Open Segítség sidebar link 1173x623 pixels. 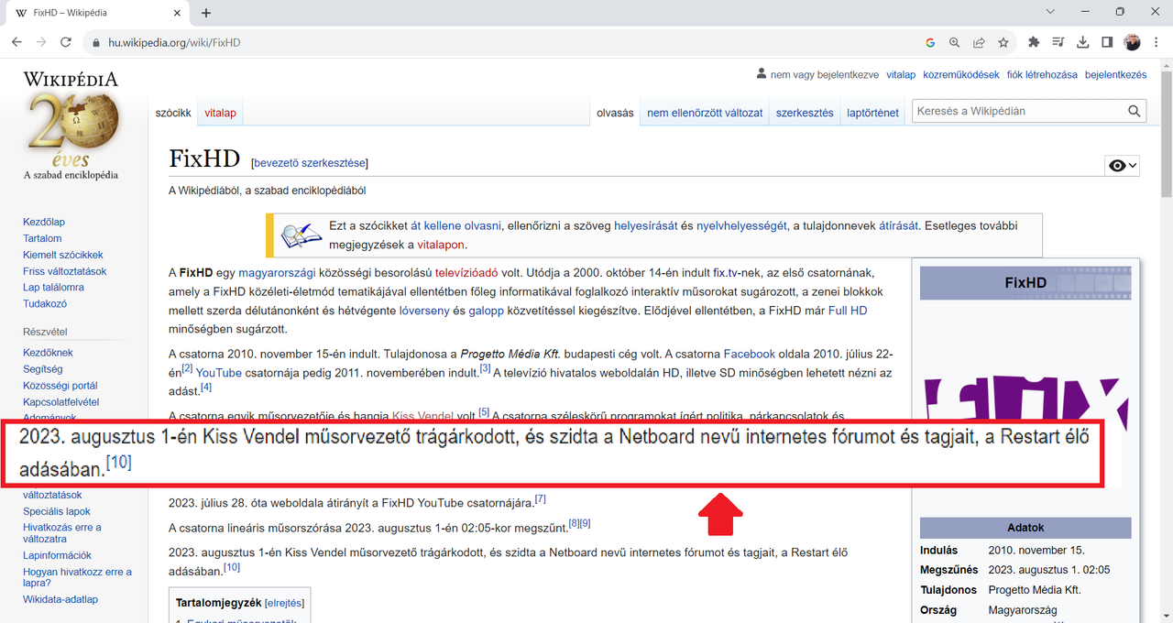42,369
